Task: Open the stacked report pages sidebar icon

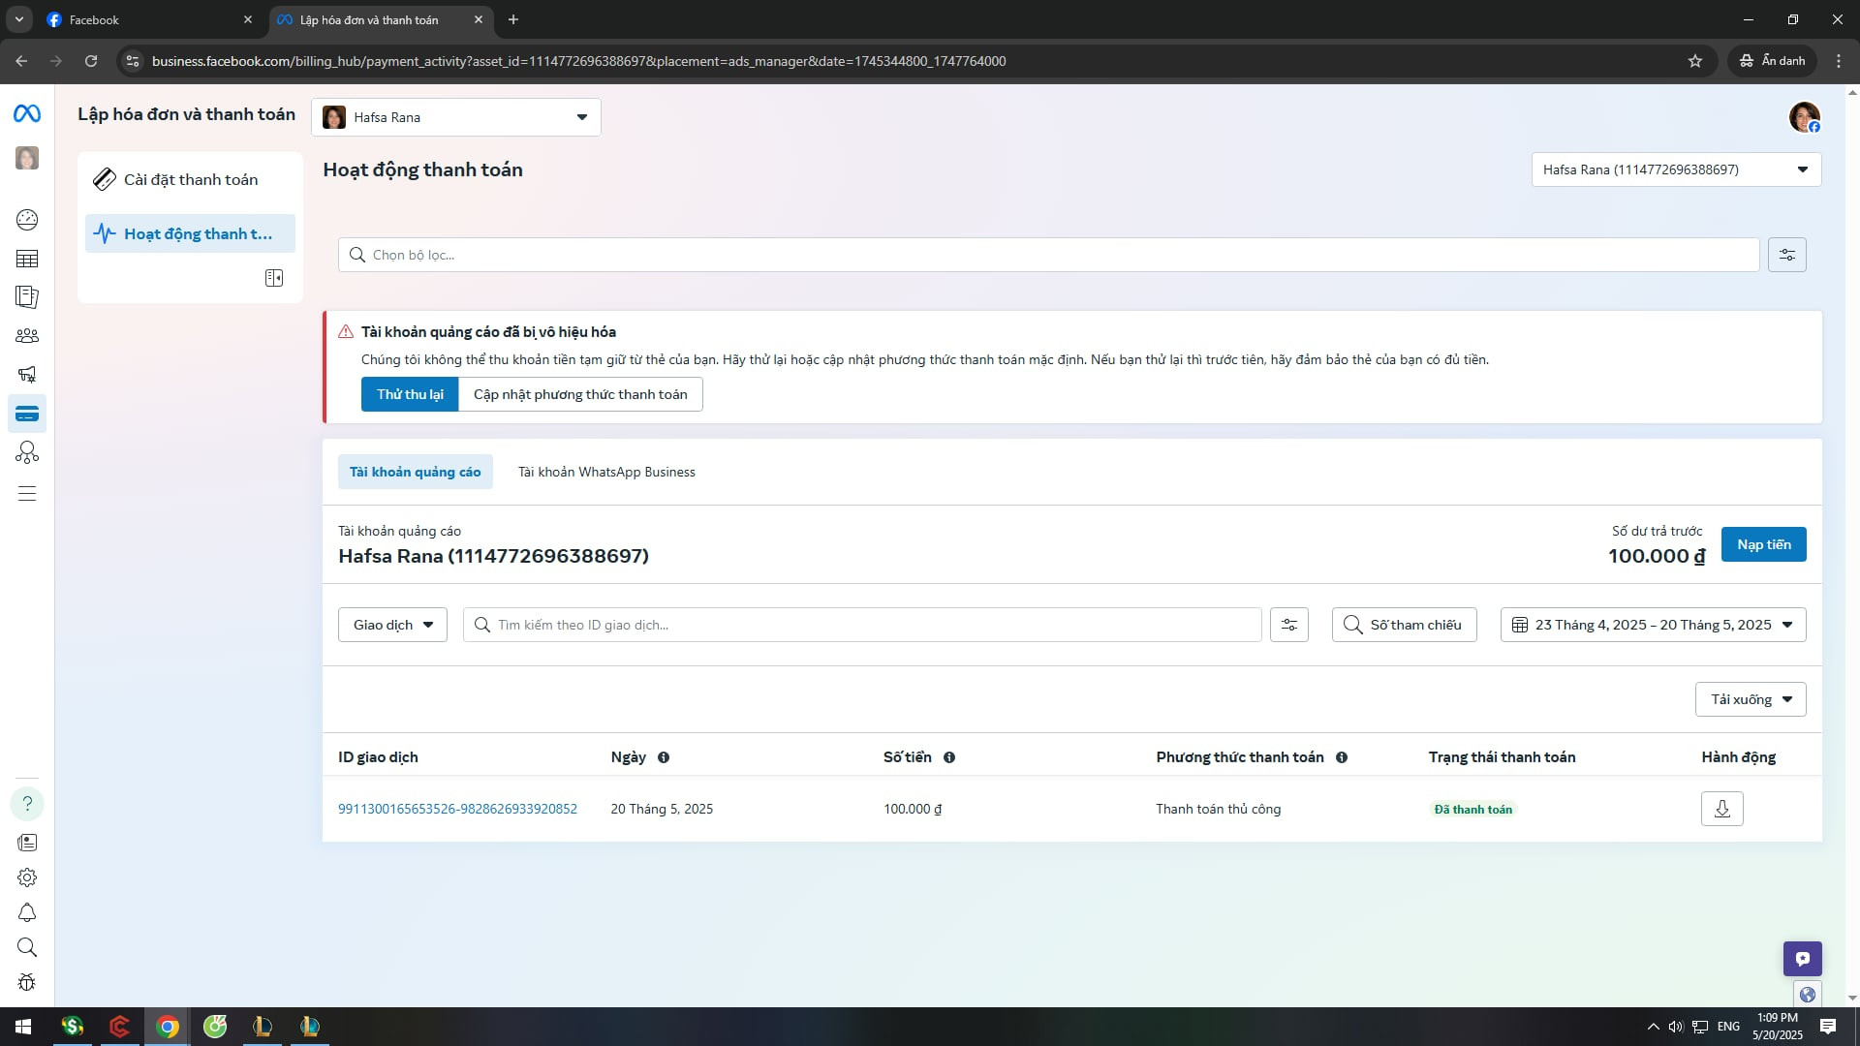Action: tap(27, 297)
